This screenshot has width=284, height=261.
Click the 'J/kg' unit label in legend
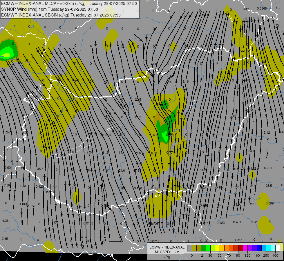pos(167,257)
